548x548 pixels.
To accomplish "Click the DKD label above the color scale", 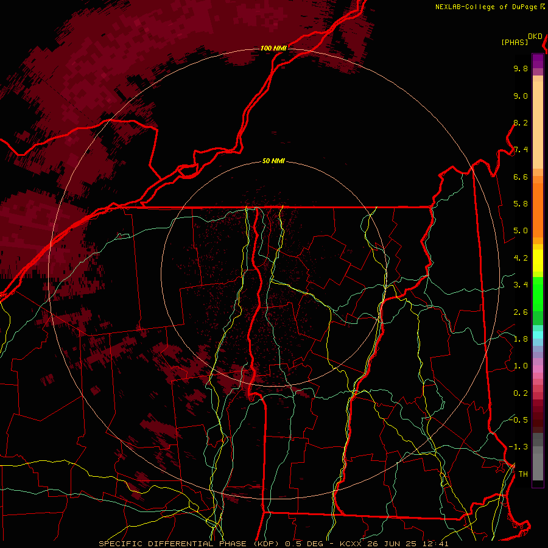I will [x=535, y=37].
